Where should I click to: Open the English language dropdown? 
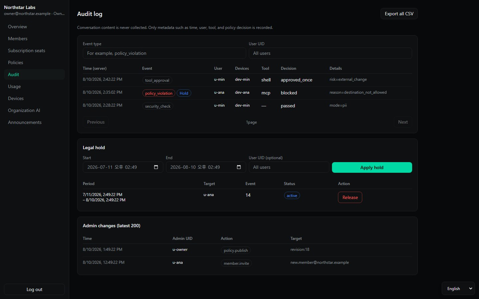[x=458, y=288]
